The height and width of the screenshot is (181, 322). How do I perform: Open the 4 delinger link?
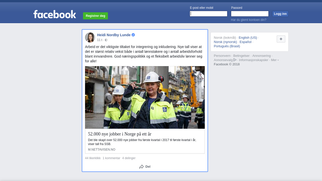129,158
